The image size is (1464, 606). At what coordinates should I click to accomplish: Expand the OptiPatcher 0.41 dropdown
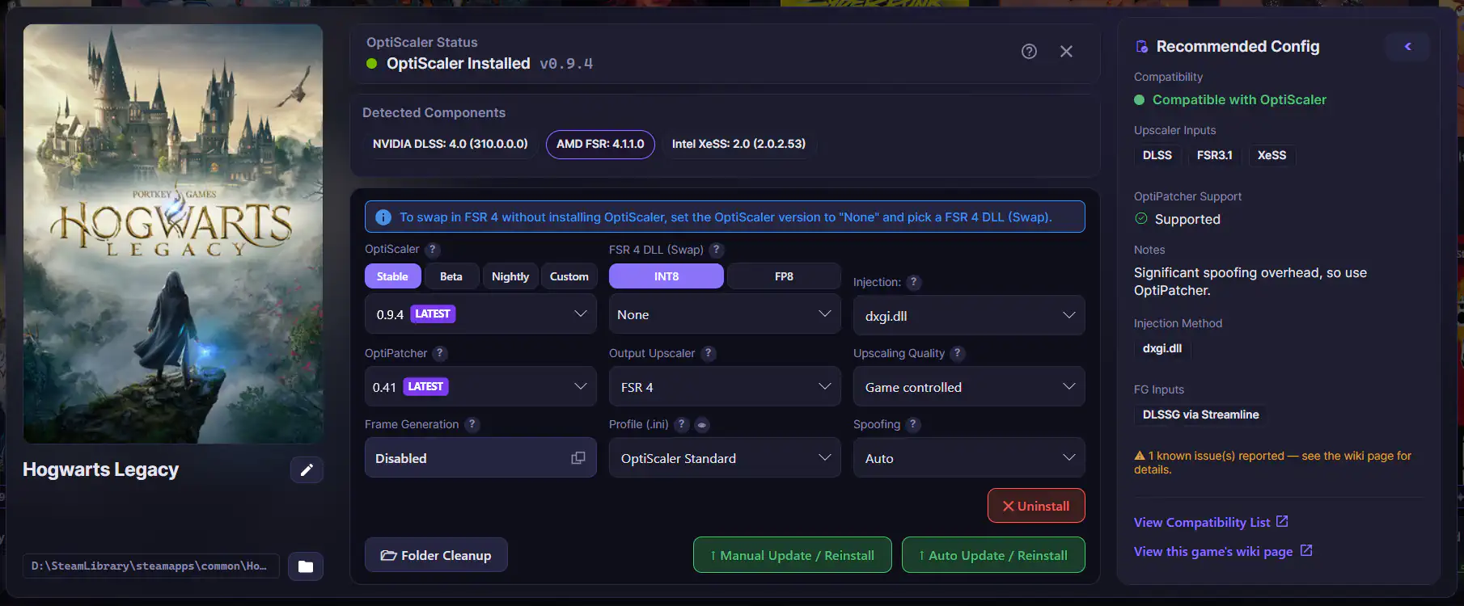tap(480, 387)
